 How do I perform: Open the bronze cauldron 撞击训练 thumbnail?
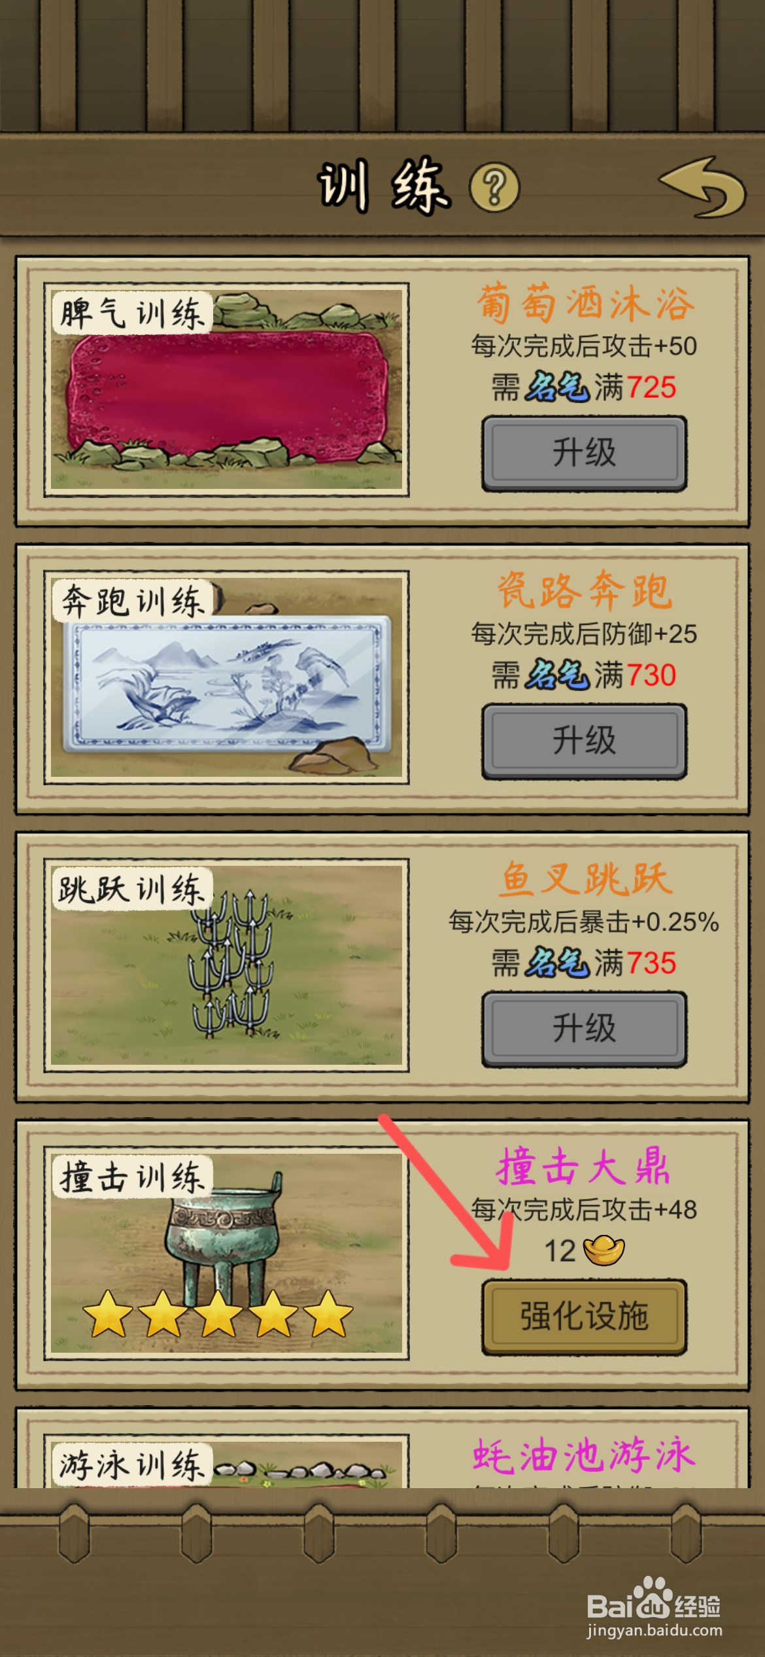(226, 1253)
